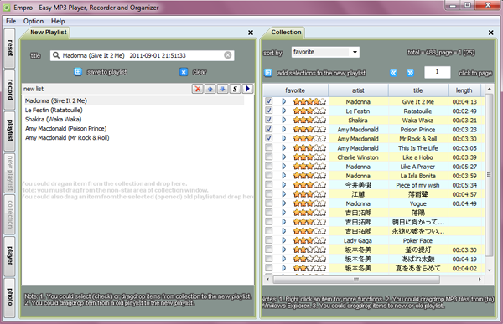Screen dimensions: 503x324
Task: Click the collection horizontal scrollbar thumb
Action: (356, 280)
